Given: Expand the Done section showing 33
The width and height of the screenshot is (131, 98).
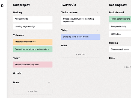Looking at the screenshot, I should 49,82.
